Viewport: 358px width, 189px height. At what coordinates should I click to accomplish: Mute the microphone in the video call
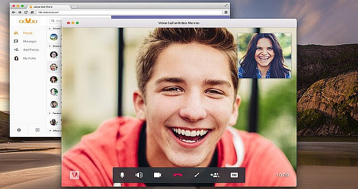122,175
